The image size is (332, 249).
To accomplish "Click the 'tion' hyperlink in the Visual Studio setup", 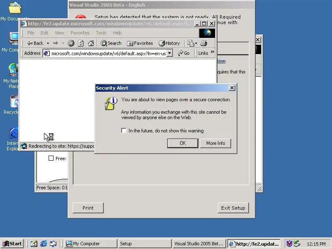I will point(221,61).
